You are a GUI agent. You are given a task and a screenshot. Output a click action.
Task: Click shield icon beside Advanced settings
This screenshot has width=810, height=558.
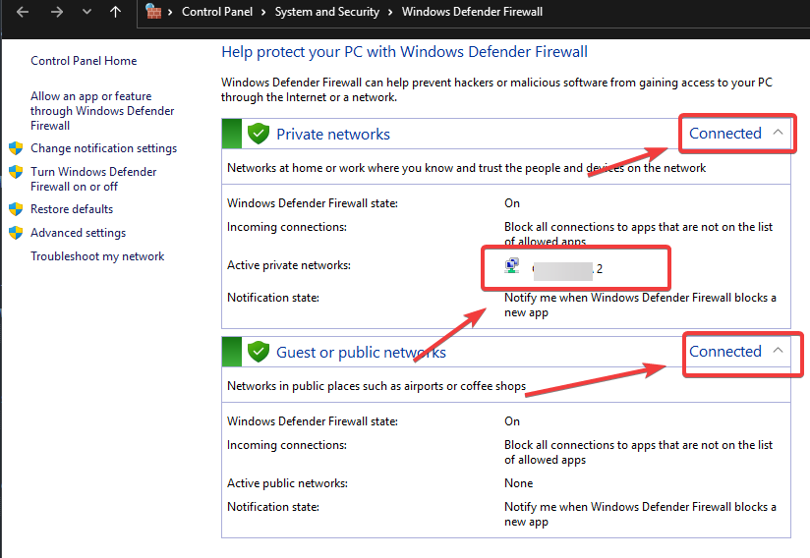click(16, 233)
